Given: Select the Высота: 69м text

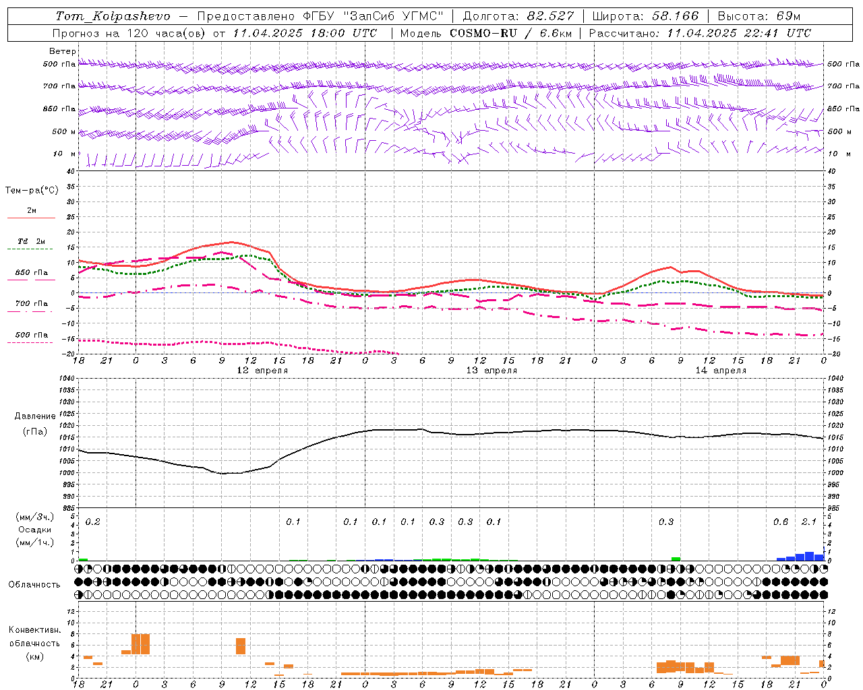Looking at the screenshot, I should (759, 16).
